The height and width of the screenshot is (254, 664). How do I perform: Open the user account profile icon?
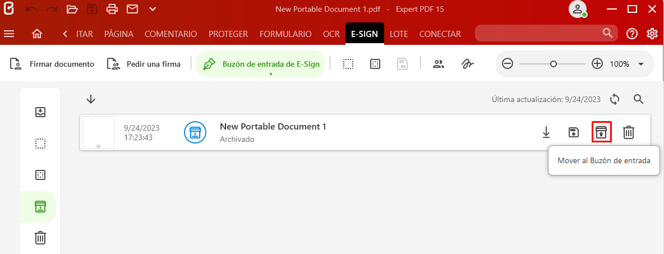(578, 10)
